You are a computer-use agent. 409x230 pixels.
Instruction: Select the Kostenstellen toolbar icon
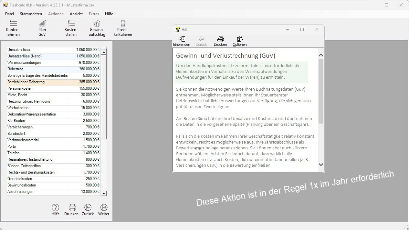[x=71, y=24]
